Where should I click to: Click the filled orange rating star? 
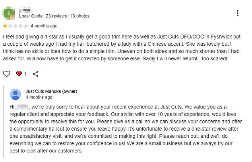click(x=5, y=26)
